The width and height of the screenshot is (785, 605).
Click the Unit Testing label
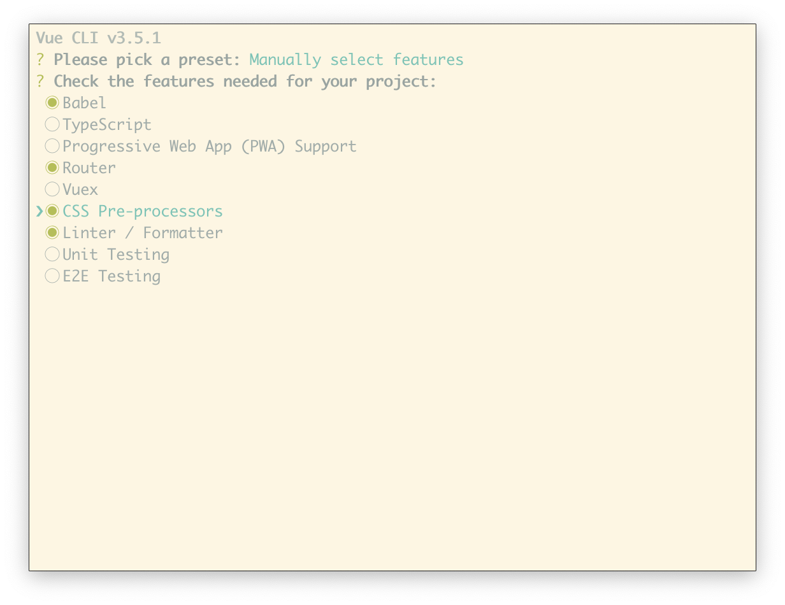click(116, 254)
